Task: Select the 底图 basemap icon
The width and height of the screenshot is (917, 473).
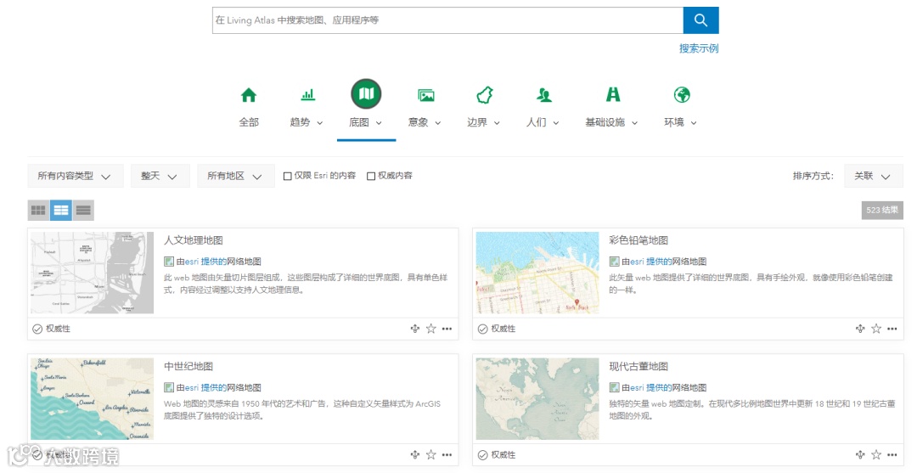Action: pyautogui.click(x=366, y=94)
